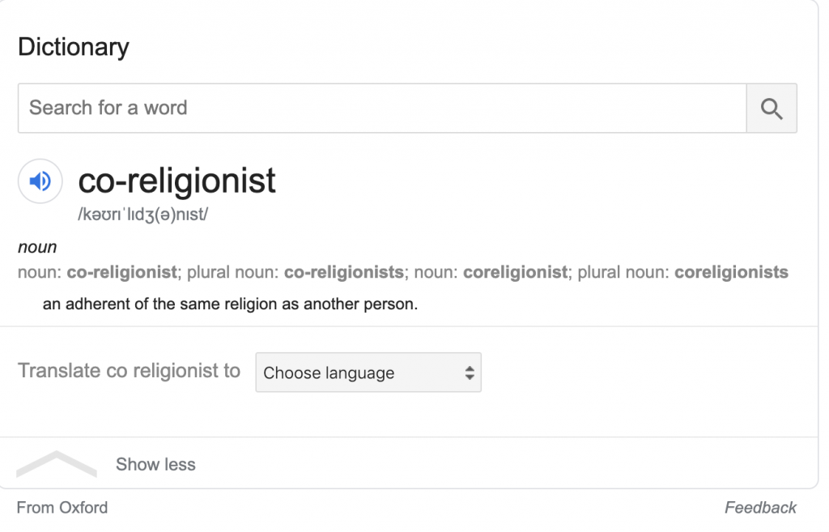Image resolution: width=829 pixels, height=532 pixels.
Task: Click the definition sentence 'an adherent of...'
Action: (x=230, y=307)
